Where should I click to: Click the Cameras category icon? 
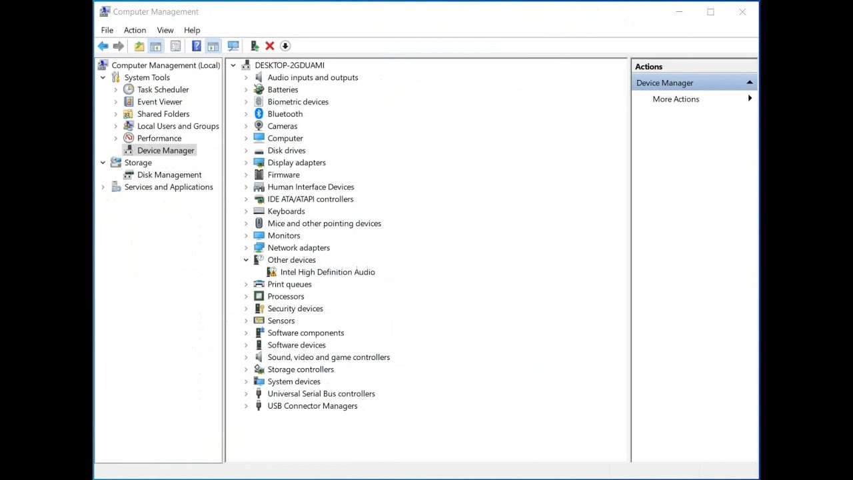click(259, 126)
